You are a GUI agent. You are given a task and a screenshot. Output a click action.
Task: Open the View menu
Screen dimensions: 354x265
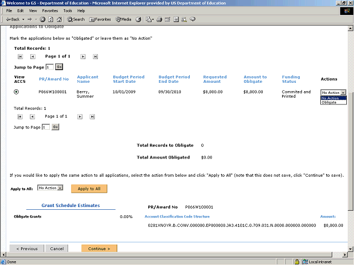pyautogui.click(x=33, y=11)
